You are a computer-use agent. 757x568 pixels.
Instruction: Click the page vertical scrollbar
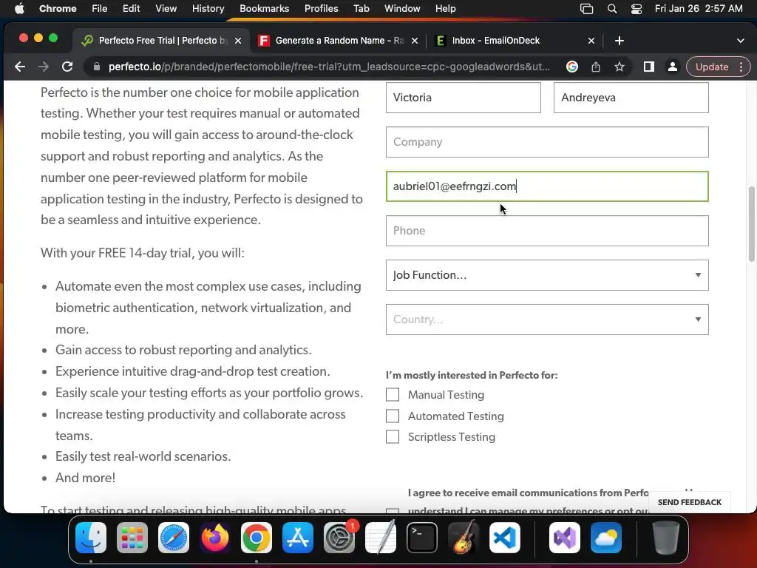pyautogui.click(x=751, y=224)
